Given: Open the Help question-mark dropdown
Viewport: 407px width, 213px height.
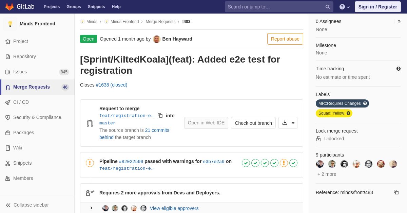Looking at the screenshot, I should [344, 7].
